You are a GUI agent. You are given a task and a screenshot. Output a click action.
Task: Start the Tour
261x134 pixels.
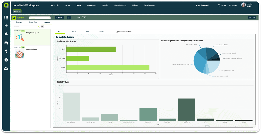[252, 18]
